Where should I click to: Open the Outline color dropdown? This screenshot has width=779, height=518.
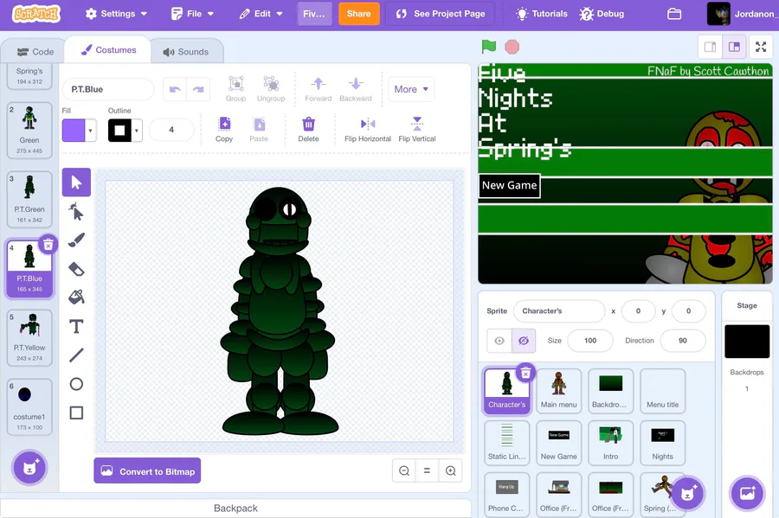click(137, 131)
